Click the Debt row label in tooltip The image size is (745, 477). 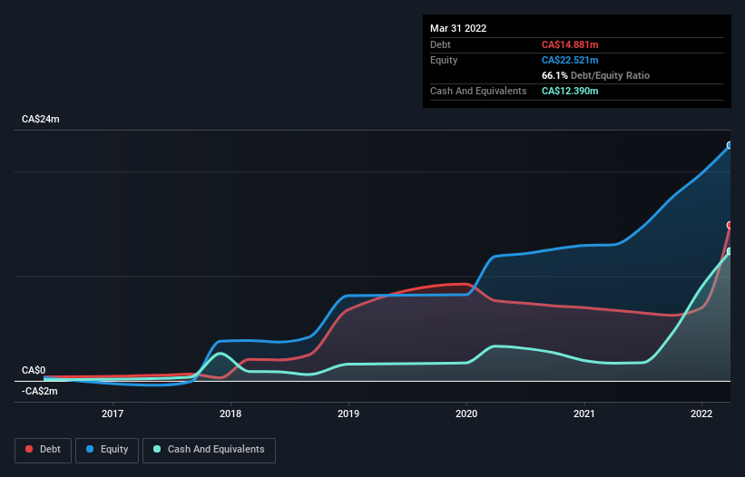pyautogui.click(x=440, y=44)
